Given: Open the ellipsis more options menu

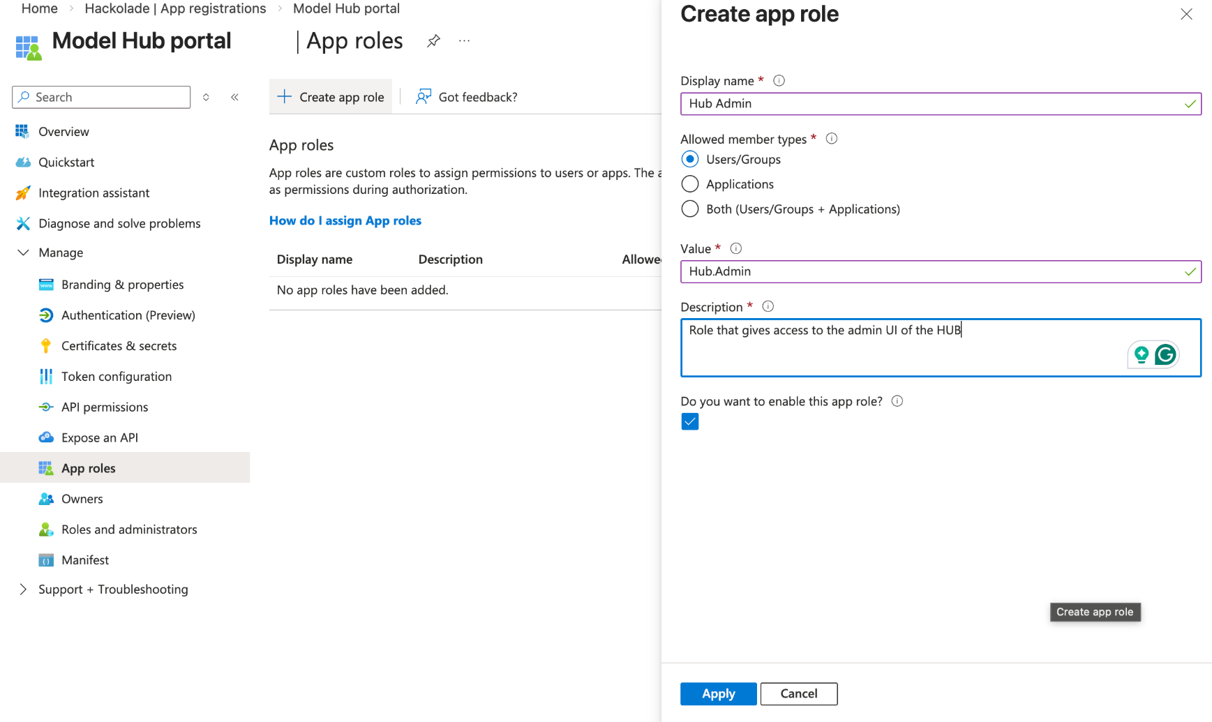Looking at the screenshot, I should [464, 41].
